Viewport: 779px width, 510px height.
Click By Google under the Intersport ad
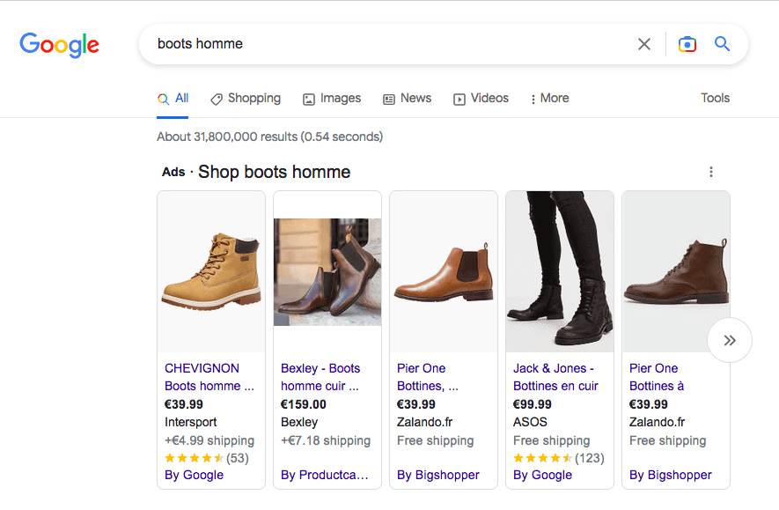[x=194, y=475]
